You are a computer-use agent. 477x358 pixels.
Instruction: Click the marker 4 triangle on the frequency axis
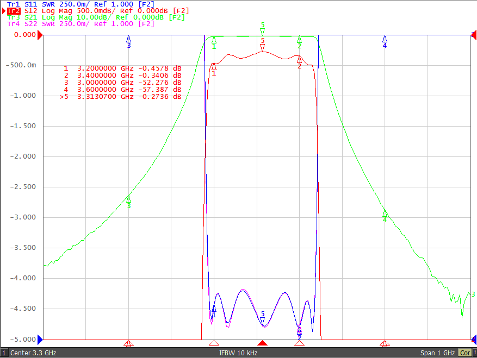coord(385,343)
